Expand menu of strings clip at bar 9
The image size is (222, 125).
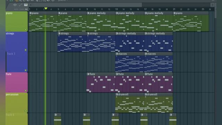[x=88, y=34]
